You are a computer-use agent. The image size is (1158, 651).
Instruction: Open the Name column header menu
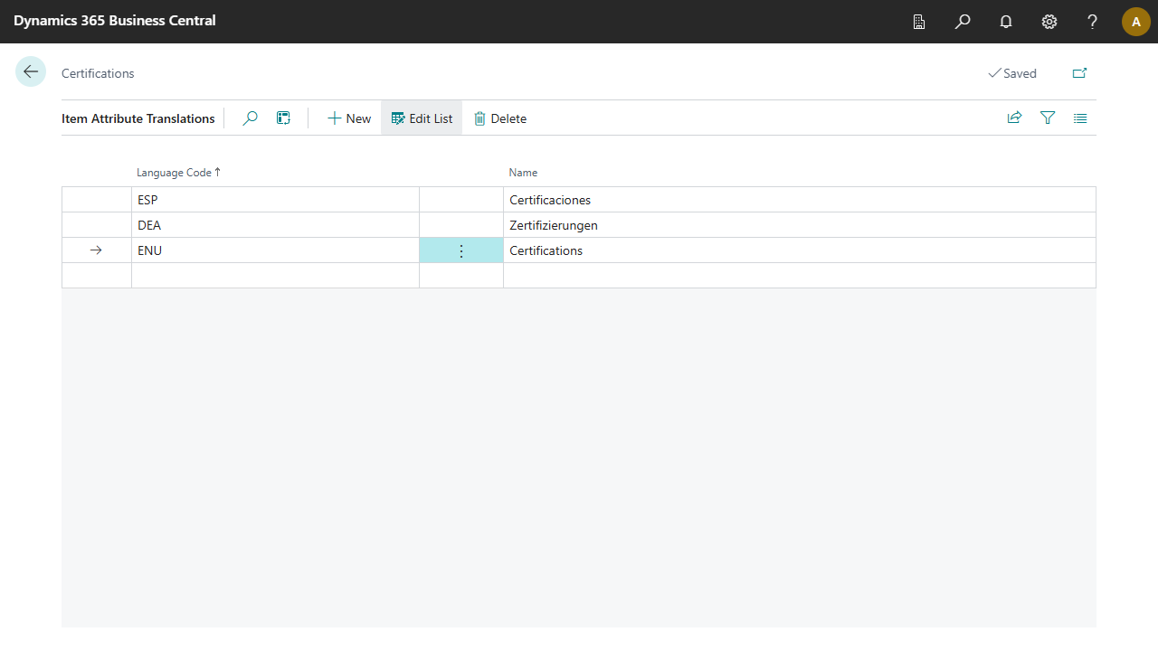point(523,173)
